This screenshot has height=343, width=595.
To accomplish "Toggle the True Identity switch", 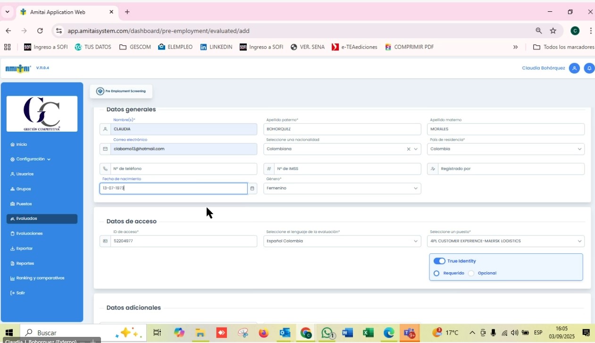I will [x=439, y=261].
